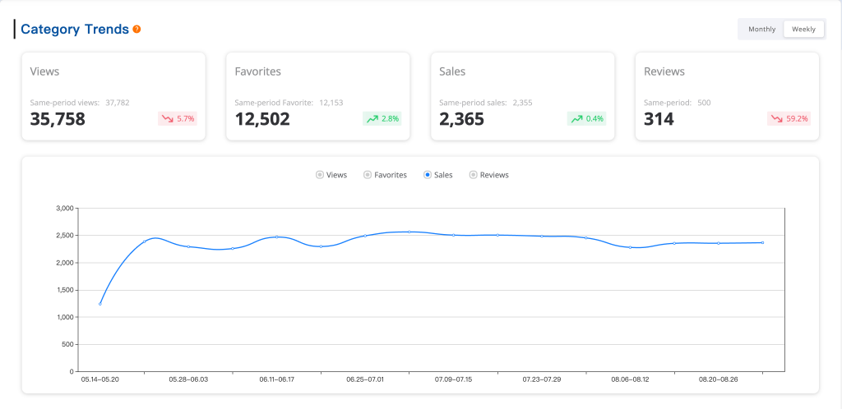Select the Favorites radio button
Image resolution: width=842 pixels, height=409 pixels.
(368, 175)
